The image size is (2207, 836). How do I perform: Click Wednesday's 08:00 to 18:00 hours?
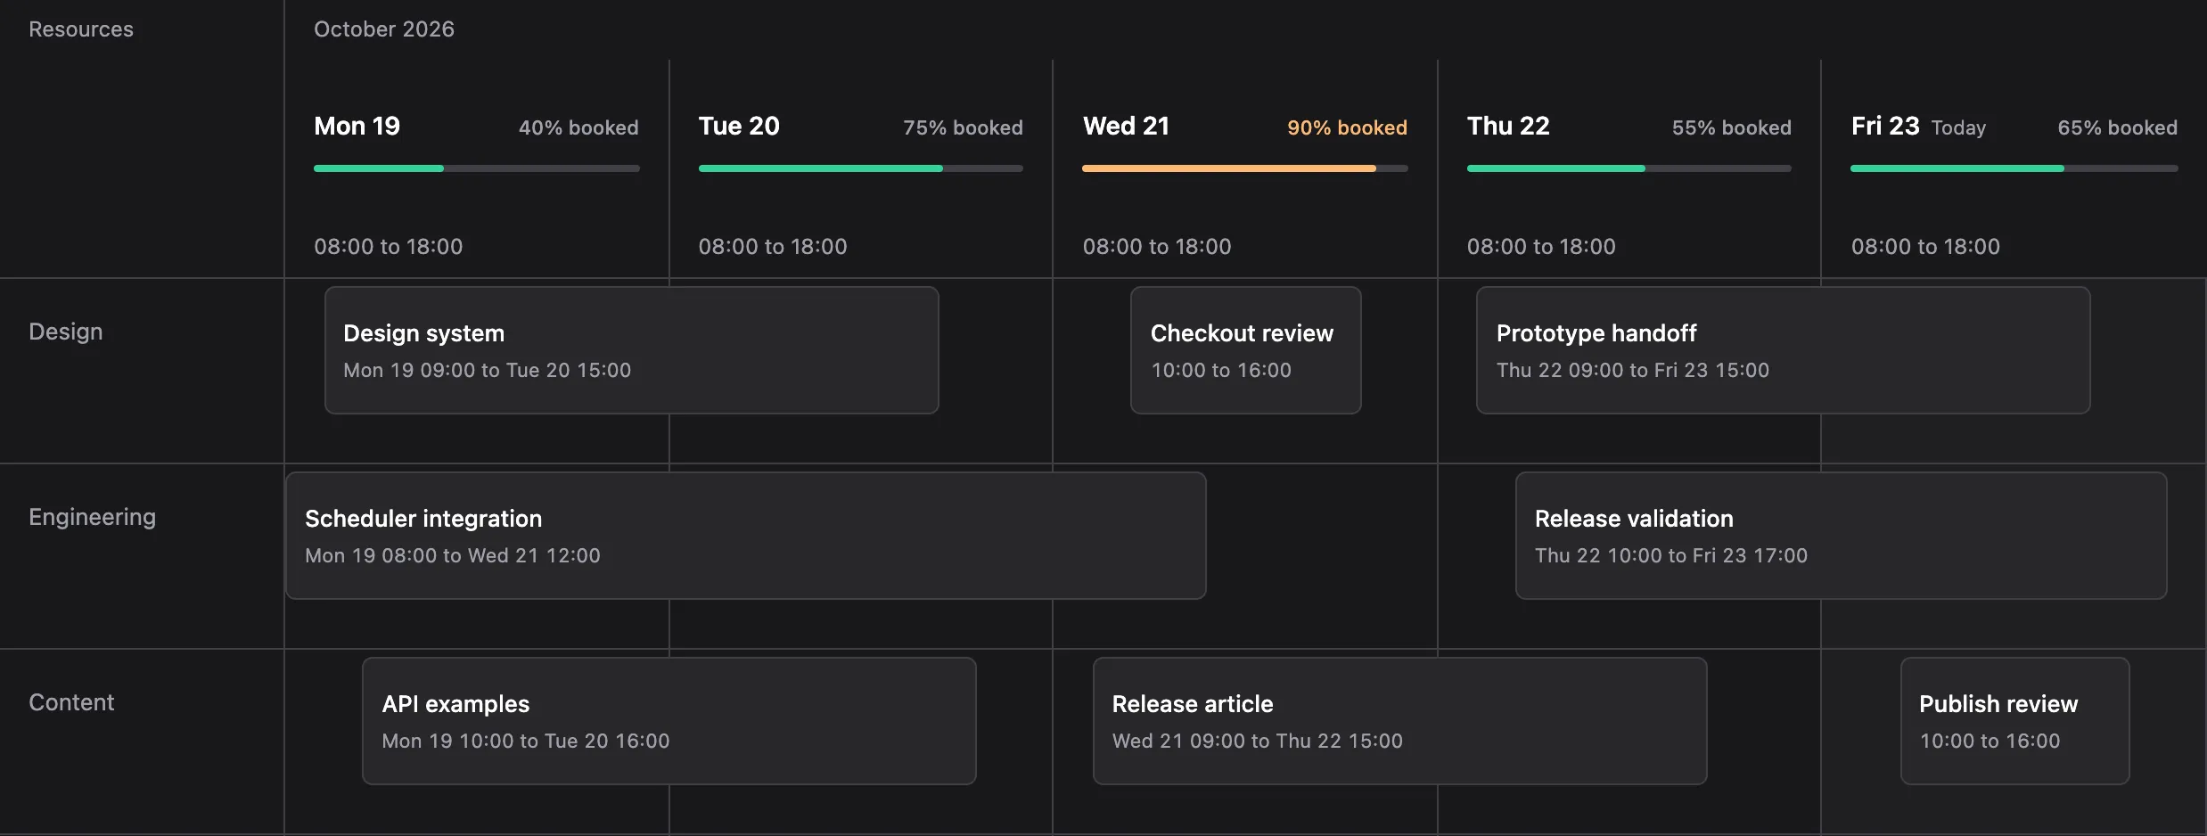(1157, 247)
